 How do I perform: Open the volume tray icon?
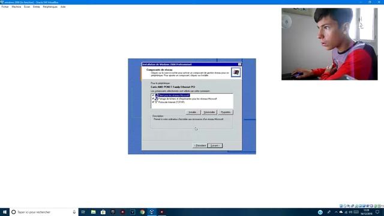point(350,212)
